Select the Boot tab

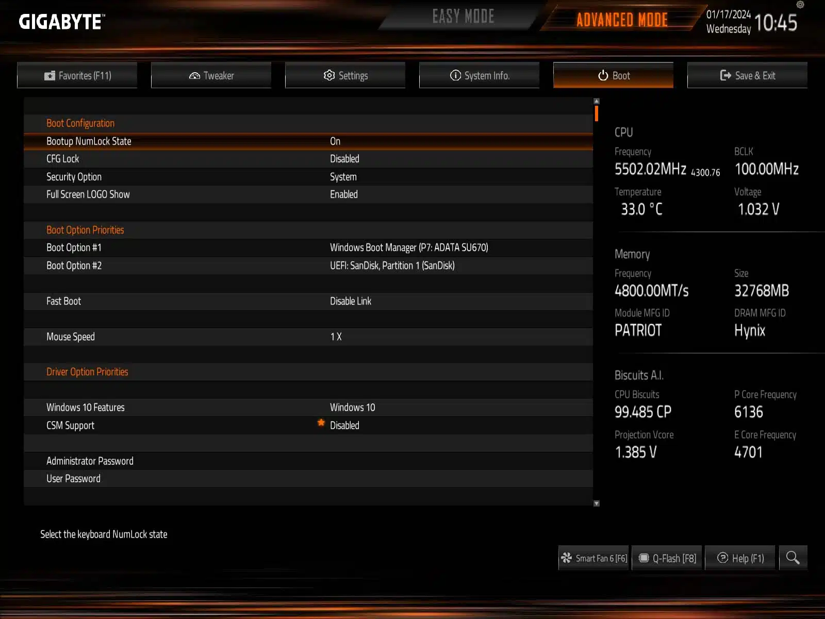click(614, 75)
